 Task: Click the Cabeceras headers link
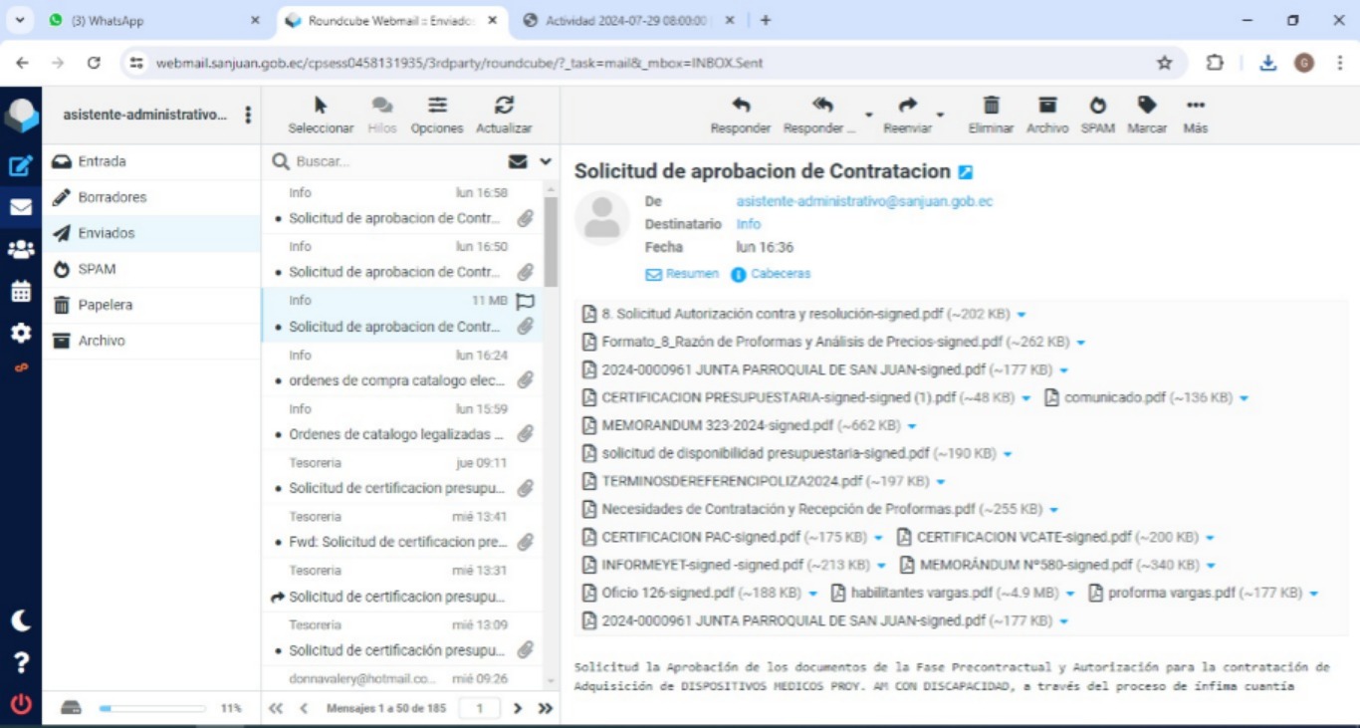click(x=780, y=274)
